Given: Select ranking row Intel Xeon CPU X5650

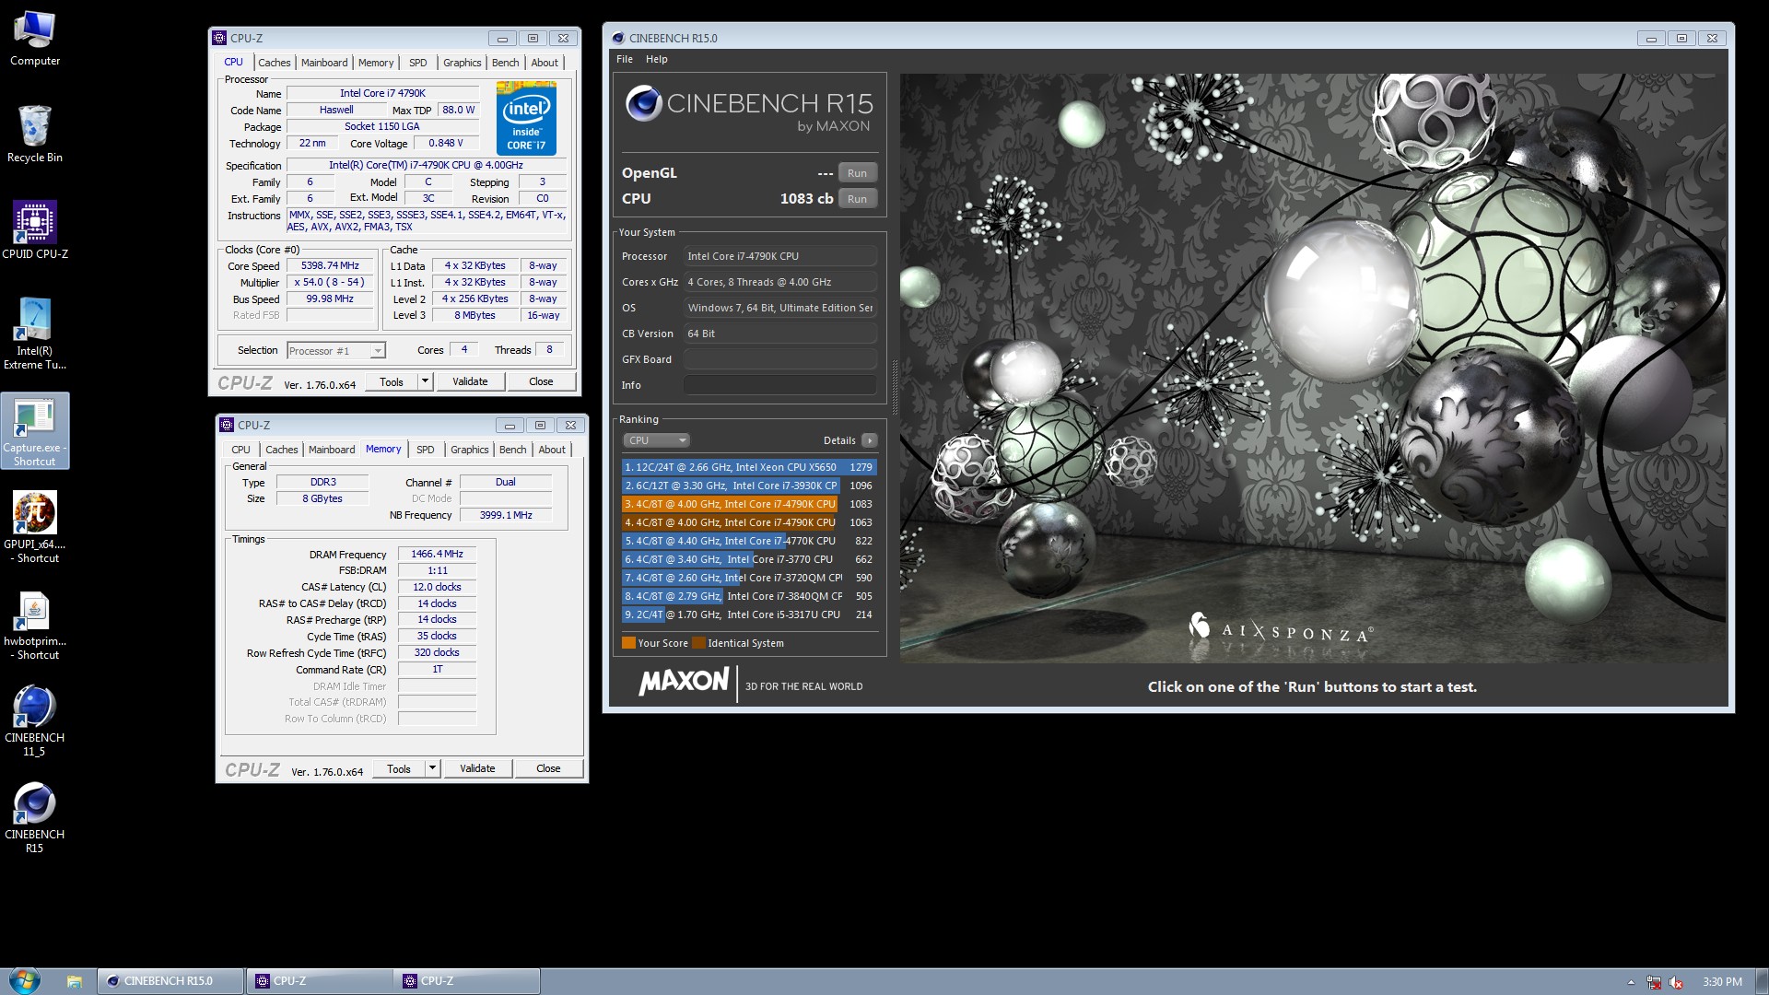Looking at the screenshot, I should [748, 467].
